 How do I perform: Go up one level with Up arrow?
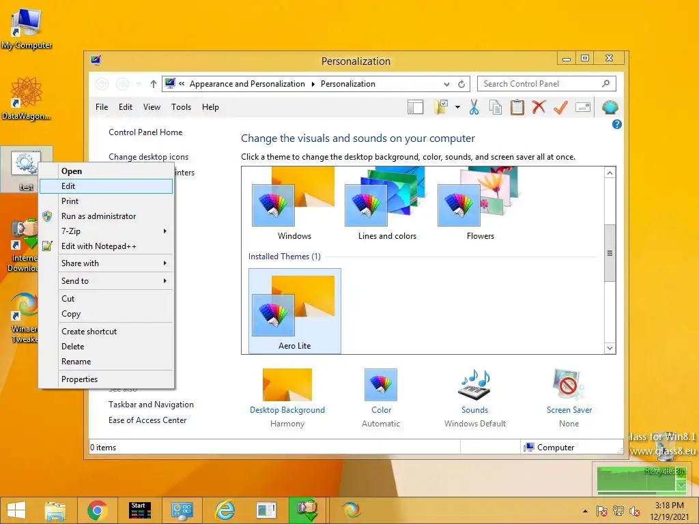[154, 84]
